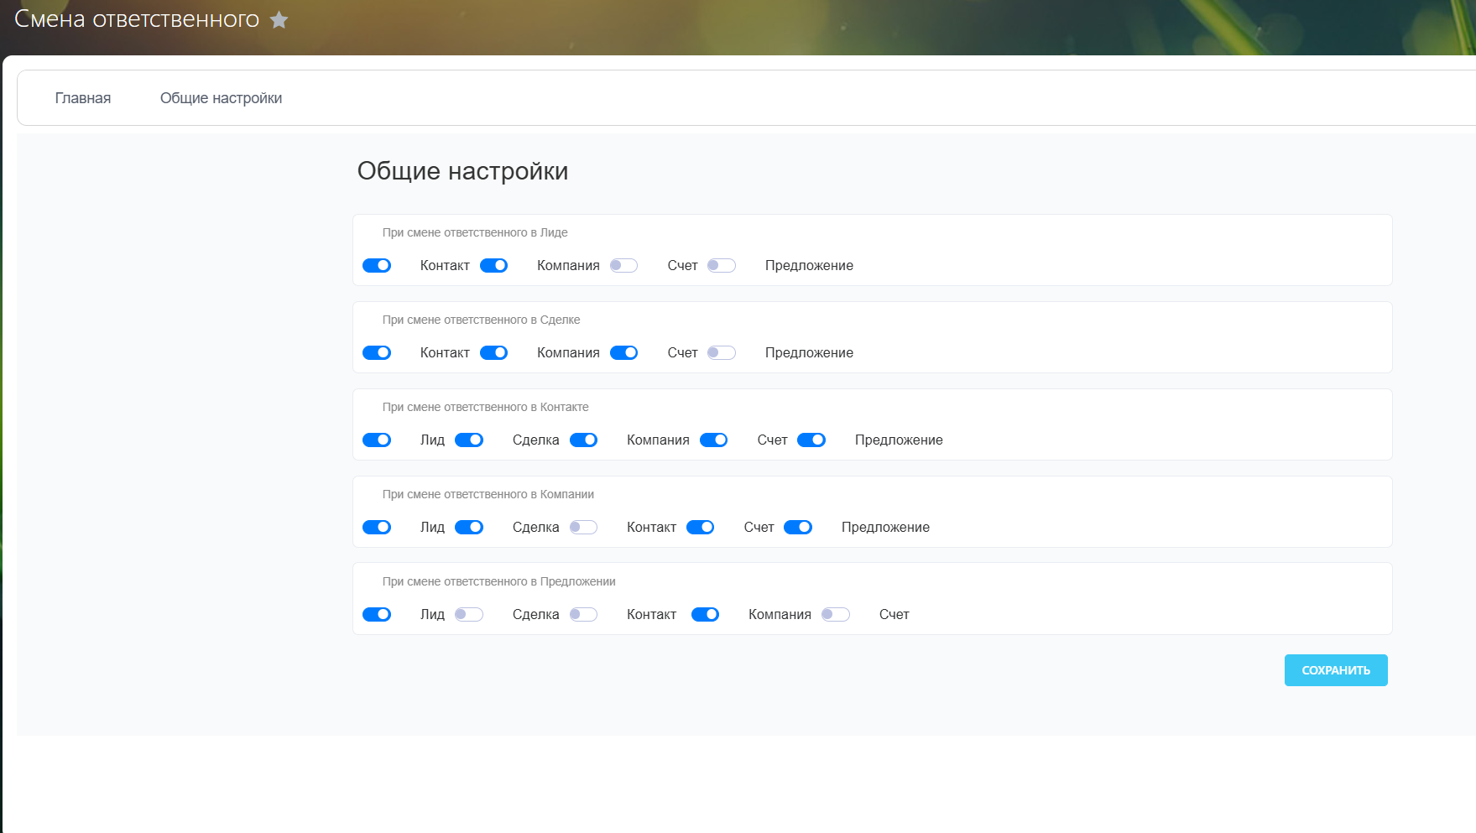Enable switch left of Счет in Предложение section
The height and width of the screenshot is (833, 1476).
(835, 615)
